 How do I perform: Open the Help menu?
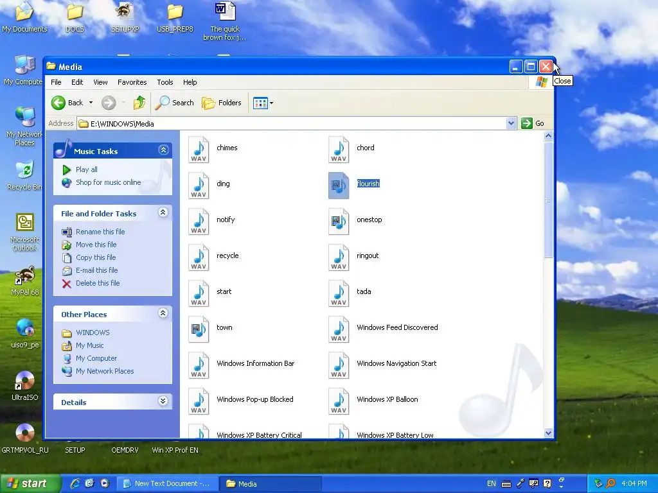(x=190, y=82)
